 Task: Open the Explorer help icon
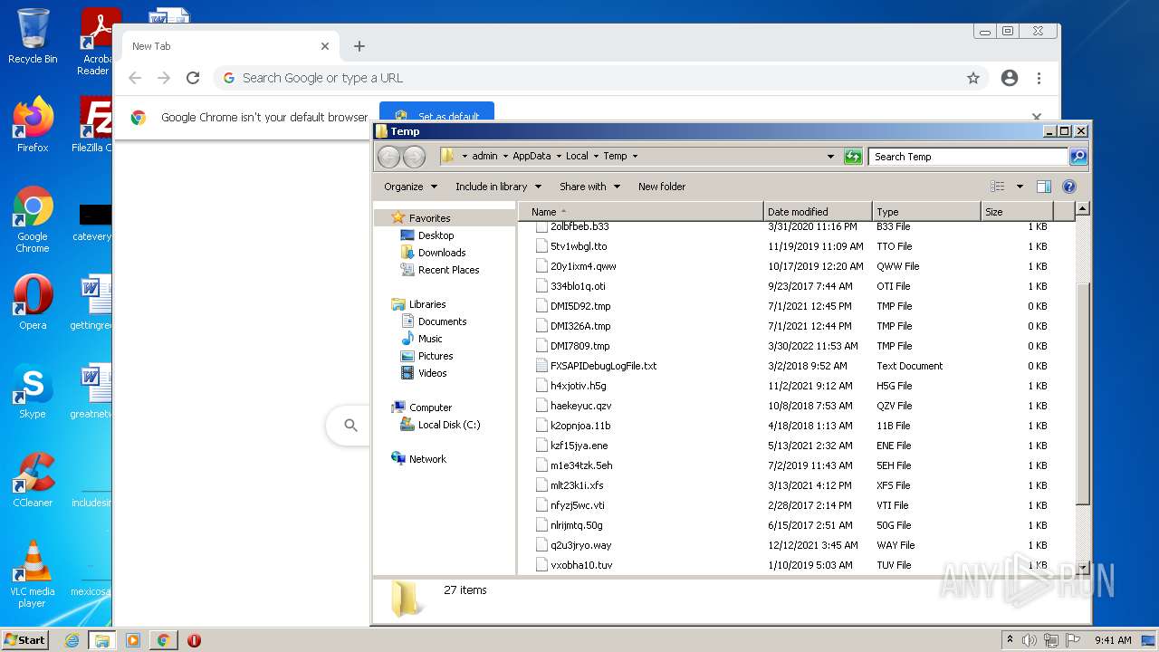pyautogui.click(x=1068, y=187)
